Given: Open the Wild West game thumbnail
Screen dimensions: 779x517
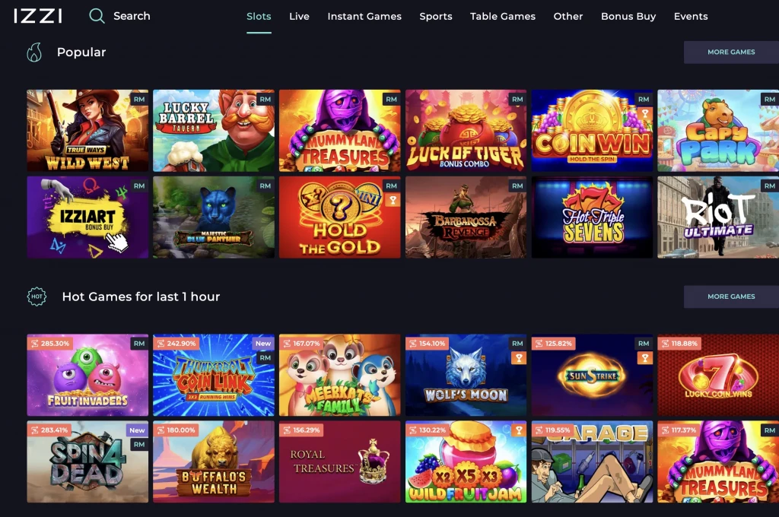Looking at the screenshot, I should point(87,131).
